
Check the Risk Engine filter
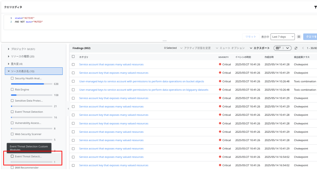(12, 89)
